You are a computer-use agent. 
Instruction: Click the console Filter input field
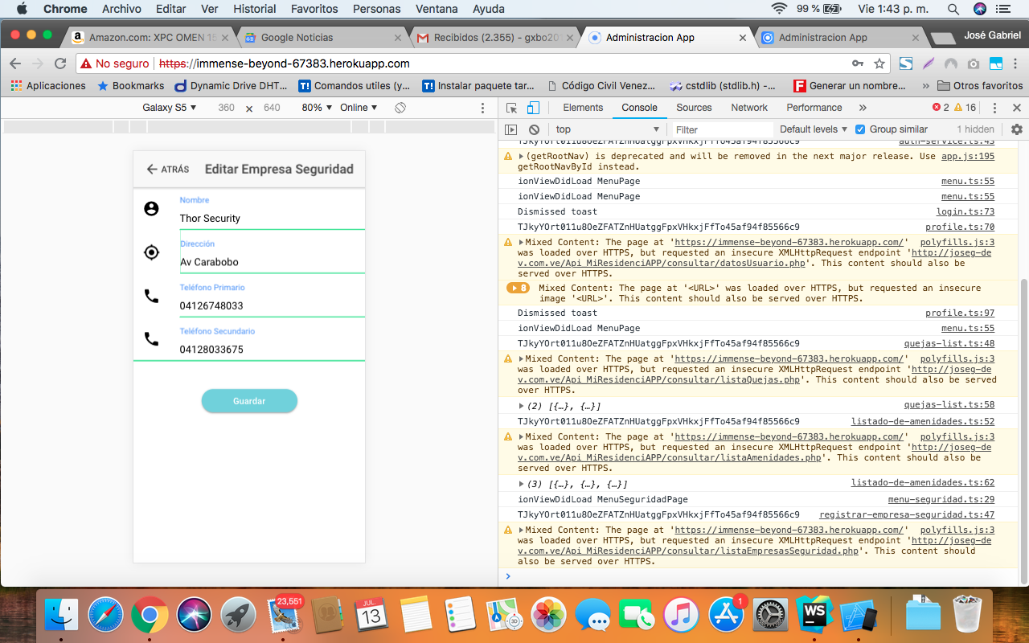[721, 129]
